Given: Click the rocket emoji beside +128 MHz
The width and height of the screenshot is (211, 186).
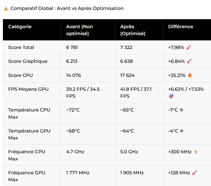Looking at the screenshot, I should (x=195, y=173).
